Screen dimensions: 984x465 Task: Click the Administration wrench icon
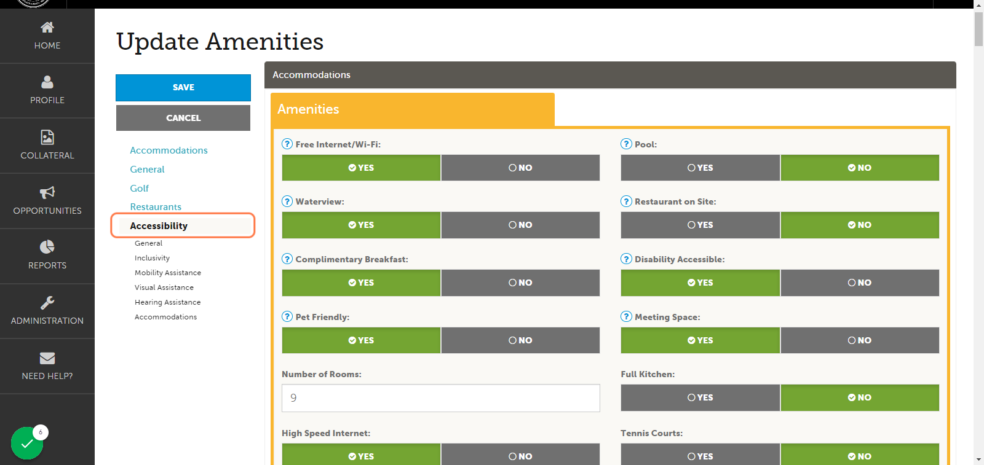click(47, 302)
